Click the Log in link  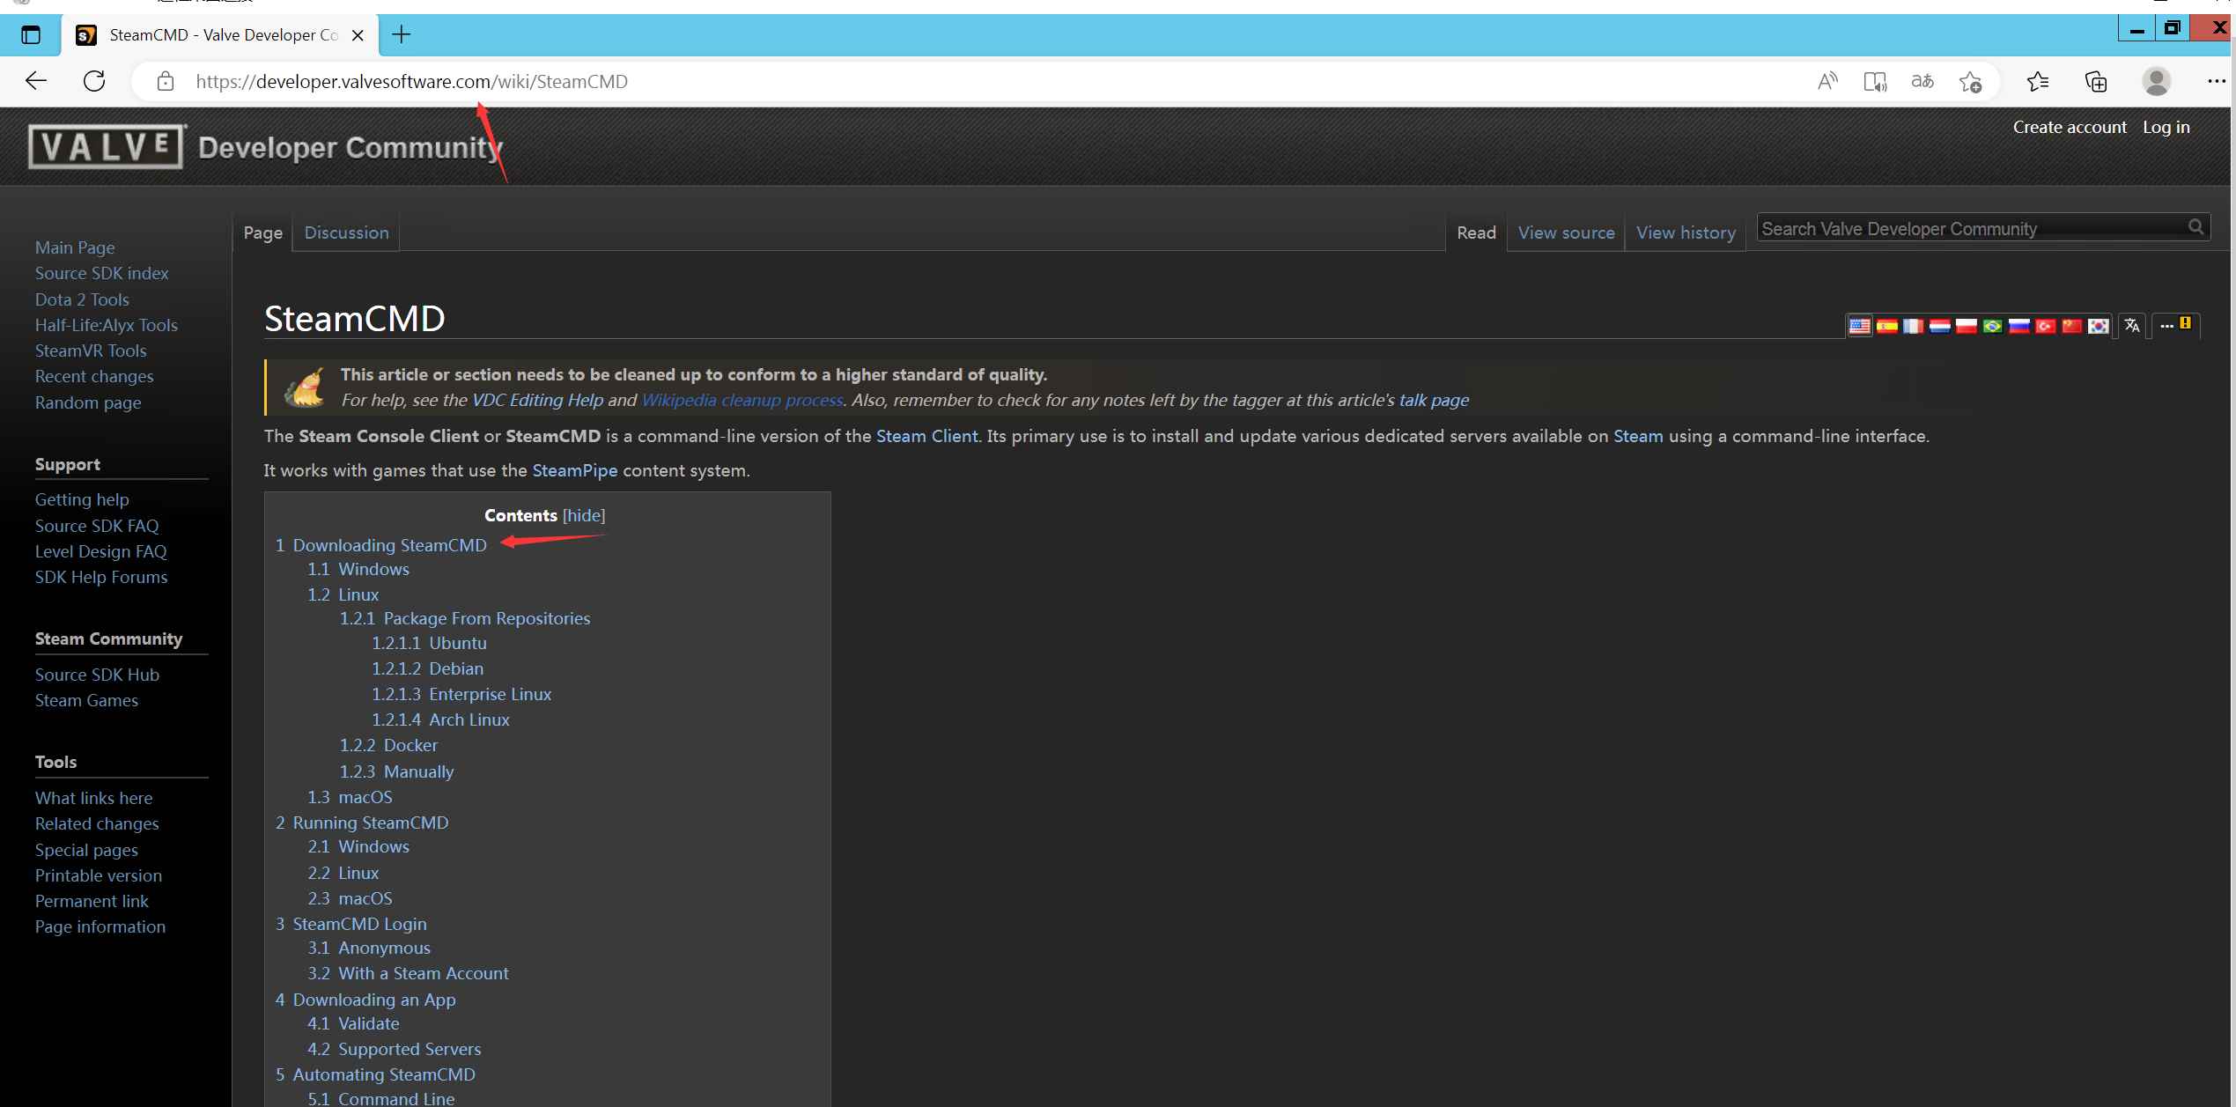click(2166, 127)
